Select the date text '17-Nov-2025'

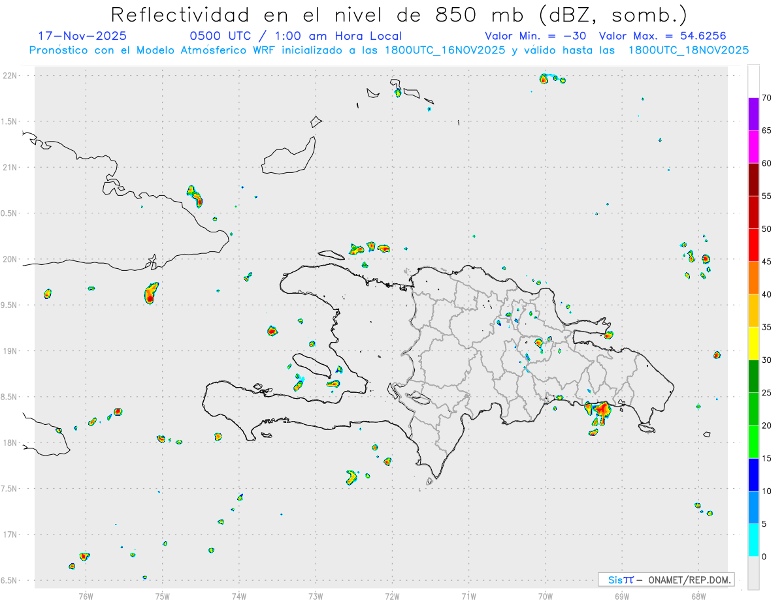click(82, 36)
